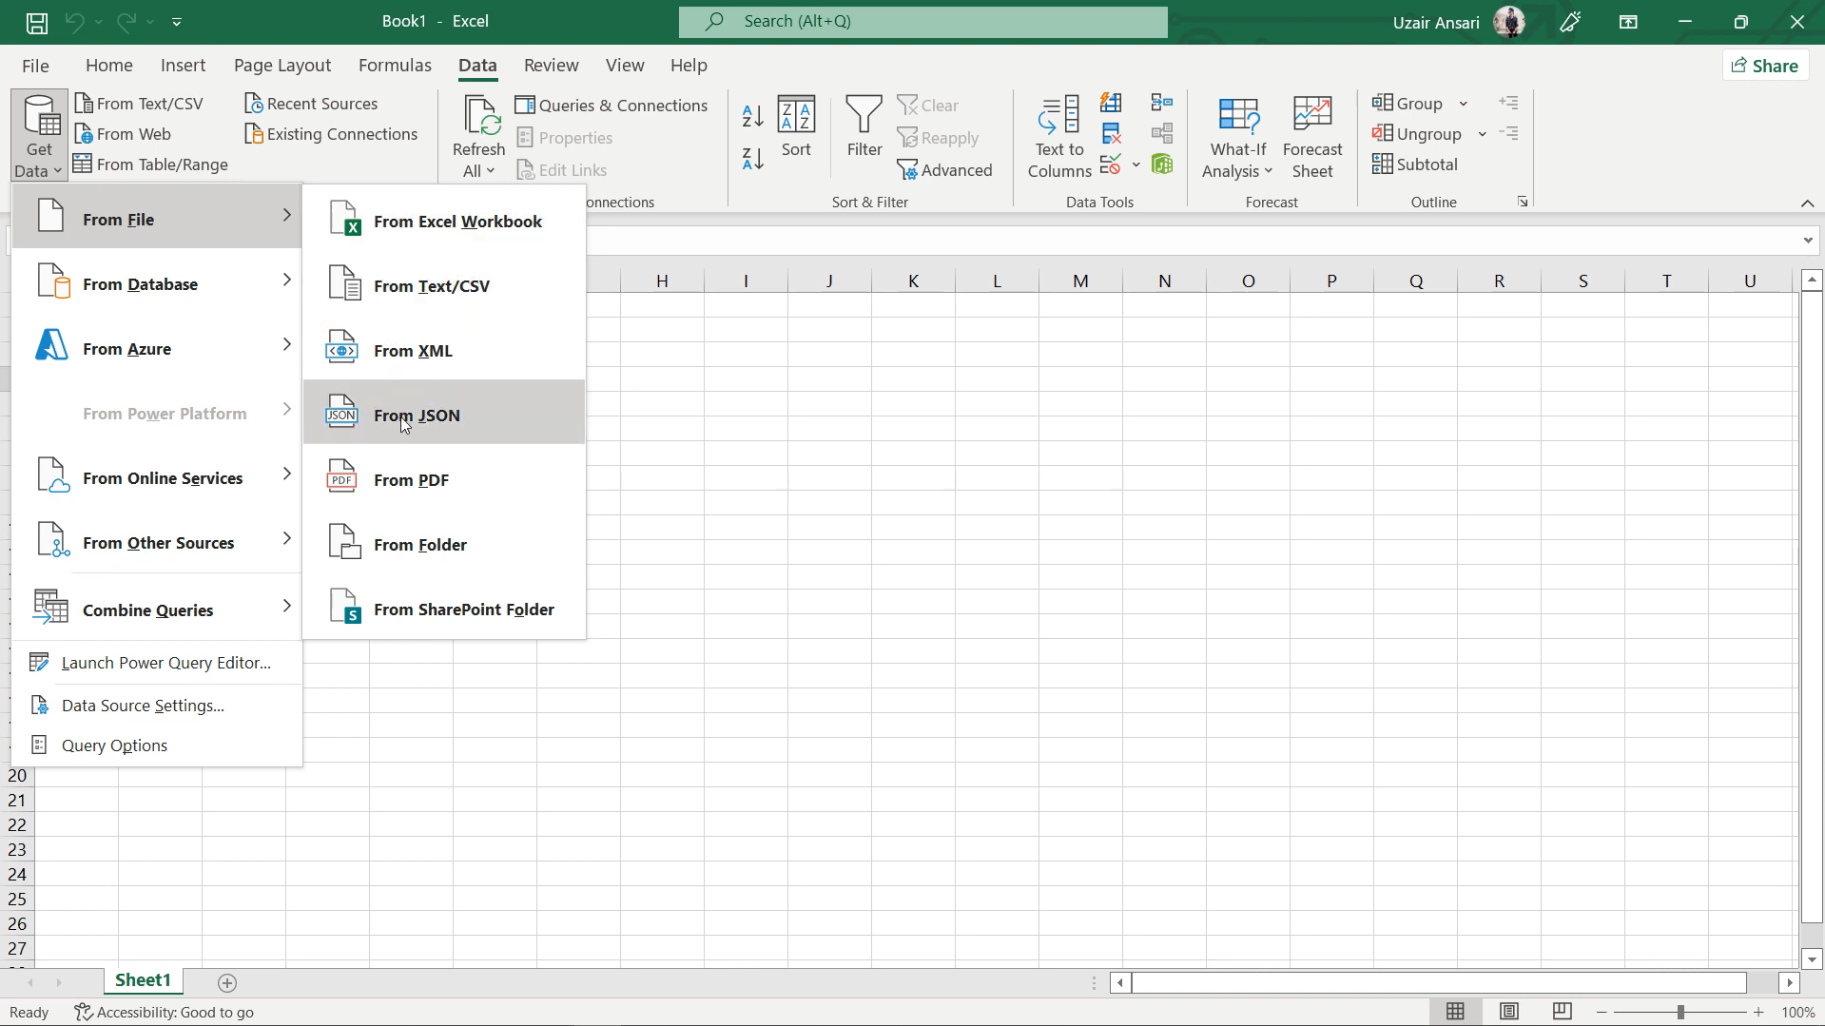Expand the Ungroup dropdown arrow
This screenshot has width=1825, height=1026.
click(1482, 134)
